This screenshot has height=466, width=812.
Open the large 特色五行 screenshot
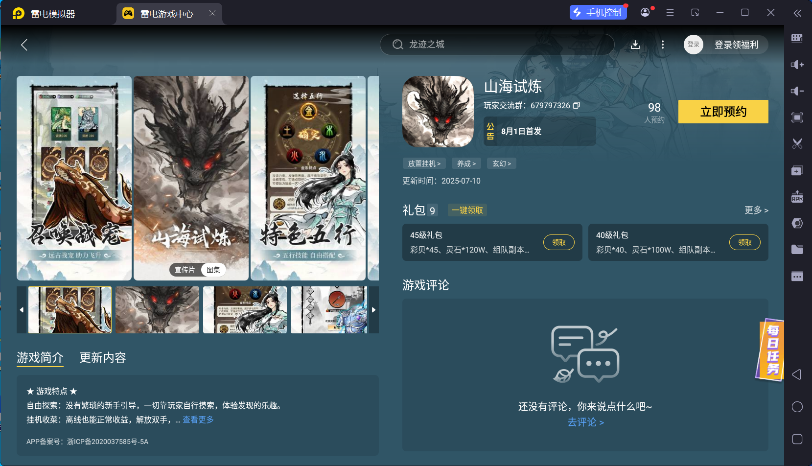[308, 178]
